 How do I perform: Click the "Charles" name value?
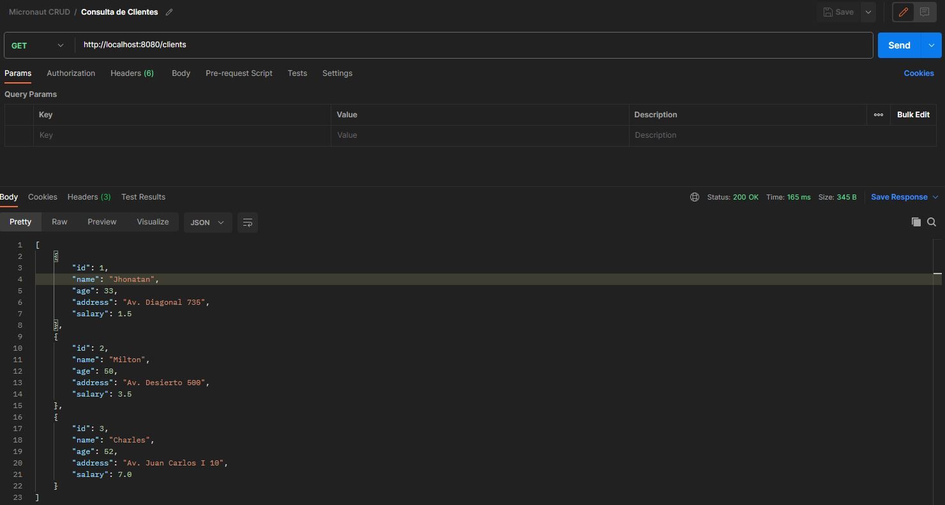click(x=130, y=440)
